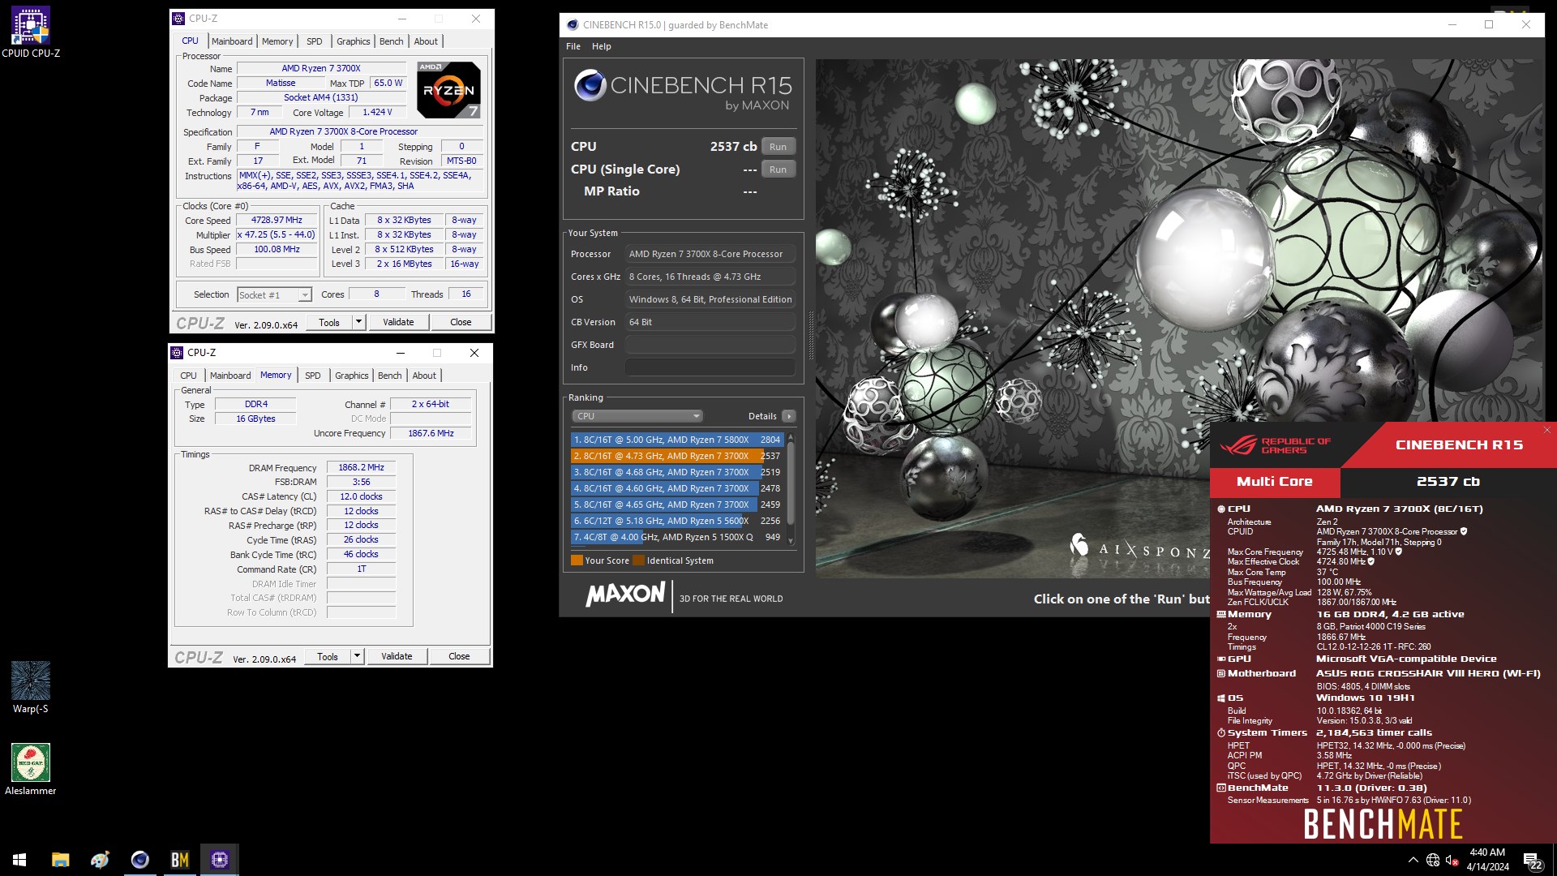Click the Cinebench title bar icon
The width and height of the screenshot is (1557, 876).
(573, 24)
